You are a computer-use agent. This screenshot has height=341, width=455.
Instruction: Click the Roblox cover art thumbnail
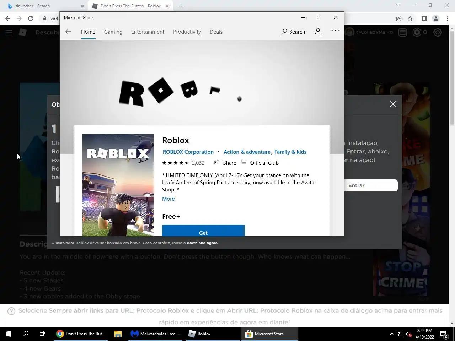pos(118,185)
